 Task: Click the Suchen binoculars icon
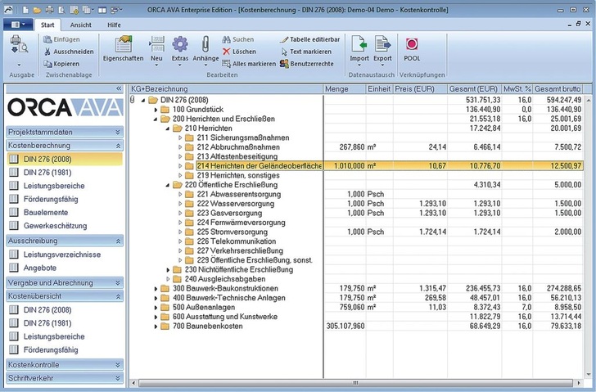pos(226,39)
